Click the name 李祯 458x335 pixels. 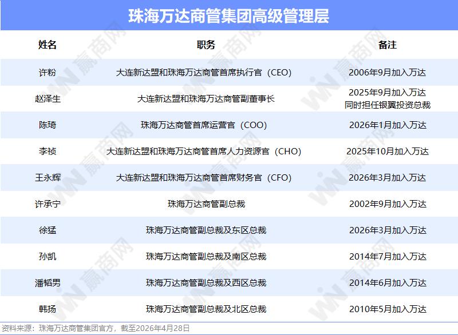48,151
